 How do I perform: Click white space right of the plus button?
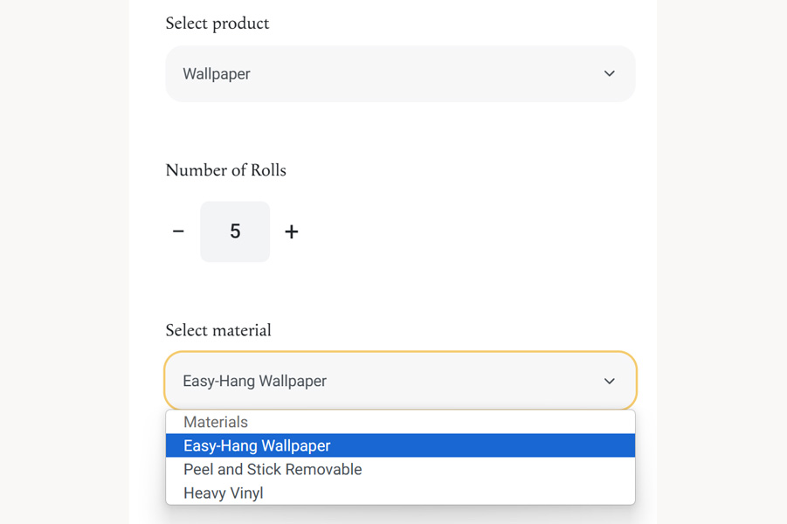[x=466, y=231]
